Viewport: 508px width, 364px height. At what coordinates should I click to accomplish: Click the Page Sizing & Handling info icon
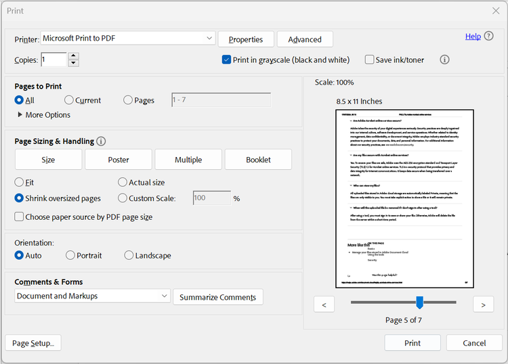pos(101,141)
